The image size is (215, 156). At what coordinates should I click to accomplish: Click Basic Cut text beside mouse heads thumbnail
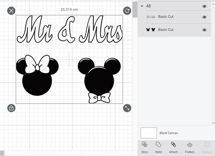pos(166,30)
